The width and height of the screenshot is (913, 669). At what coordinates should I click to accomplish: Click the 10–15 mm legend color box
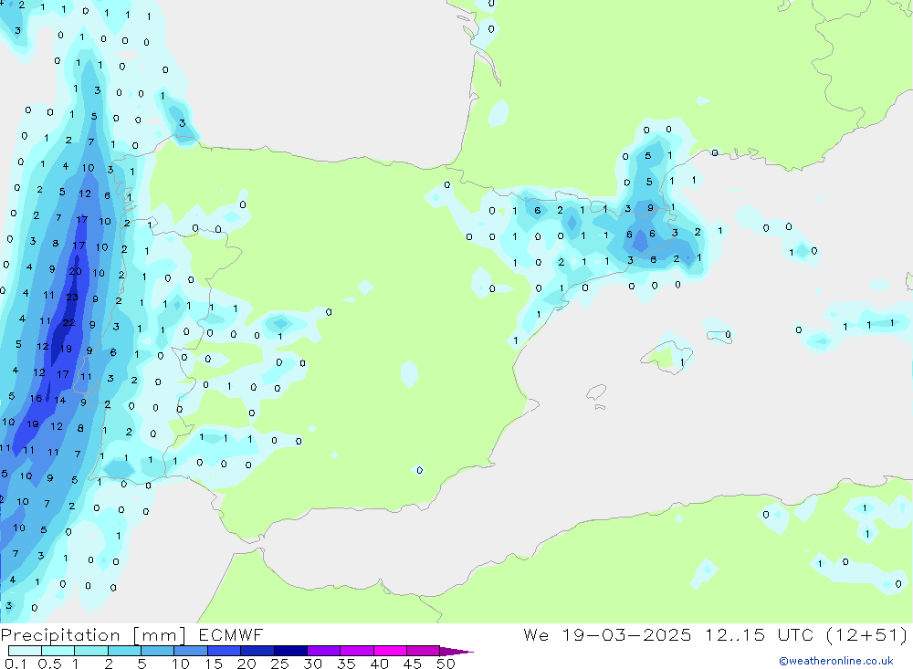pyautogui.click(x=191, y=651)
